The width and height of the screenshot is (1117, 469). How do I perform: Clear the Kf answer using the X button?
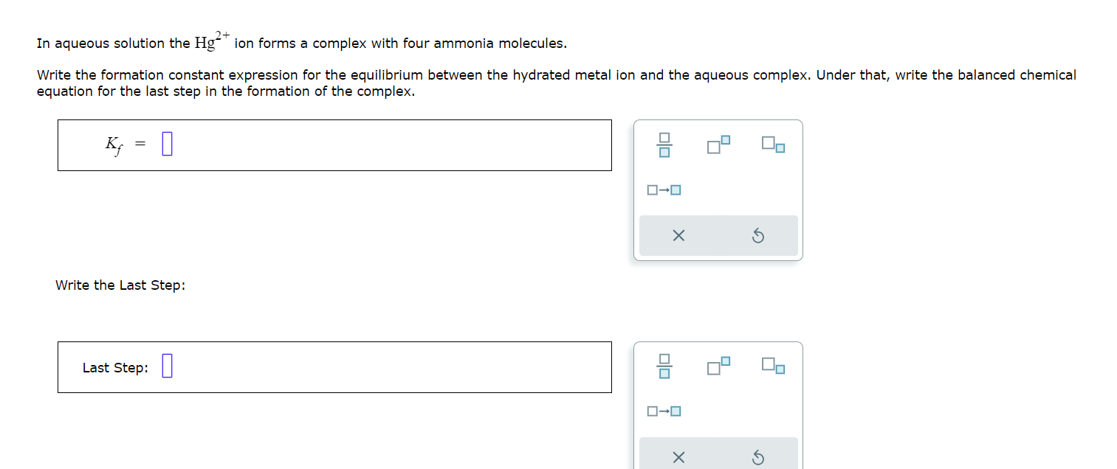(x=679, y=234)
